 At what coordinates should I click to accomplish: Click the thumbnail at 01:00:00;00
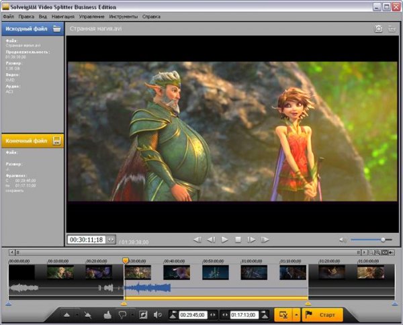coord(254,273)
